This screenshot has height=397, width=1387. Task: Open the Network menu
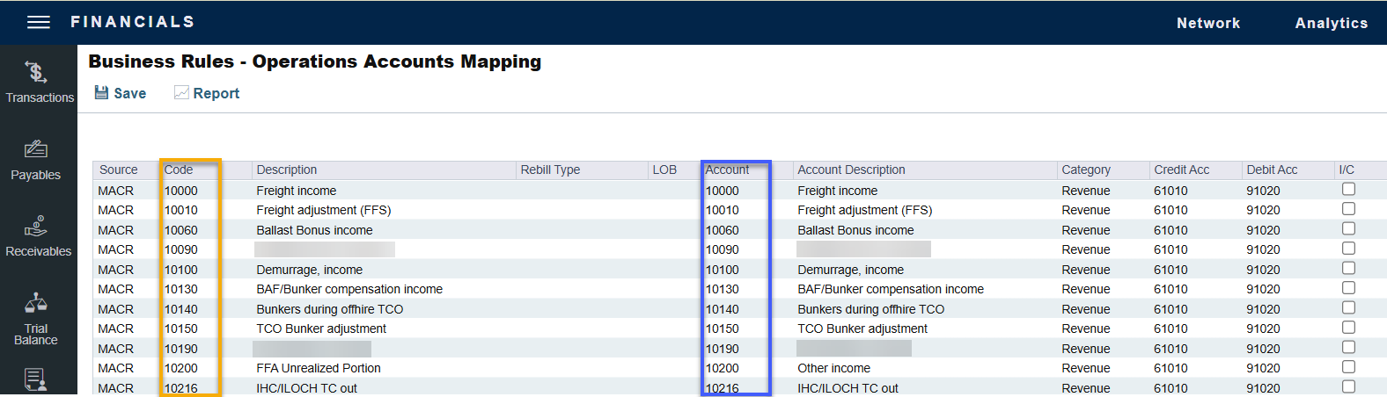tap(1207, 23)
